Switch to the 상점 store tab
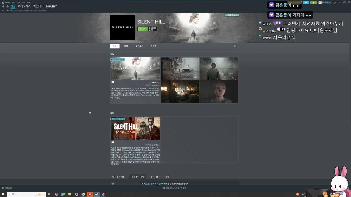 (13, 6)
